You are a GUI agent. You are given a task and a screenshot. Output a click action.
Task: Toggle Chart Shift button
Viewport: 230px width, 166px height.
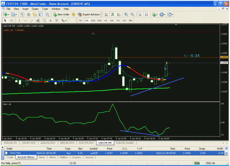(146, 14)
